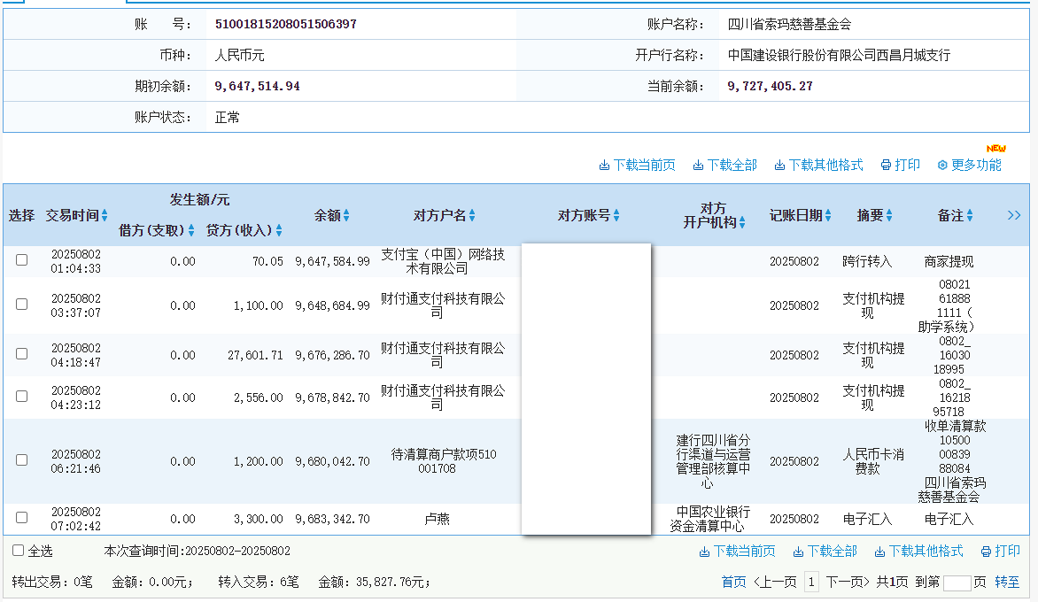Click 人民币卡消费款 summary cell

click(x=873, y=461)
